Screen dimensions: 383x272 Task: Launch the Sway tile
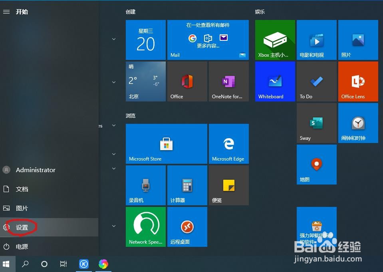[317, 123]
